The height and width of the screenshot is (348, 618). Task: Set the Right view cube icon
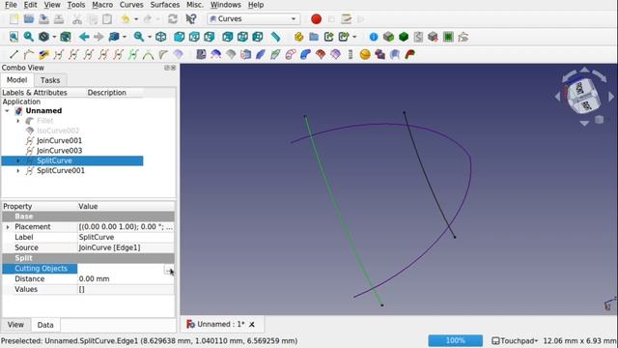coord(210,37)
